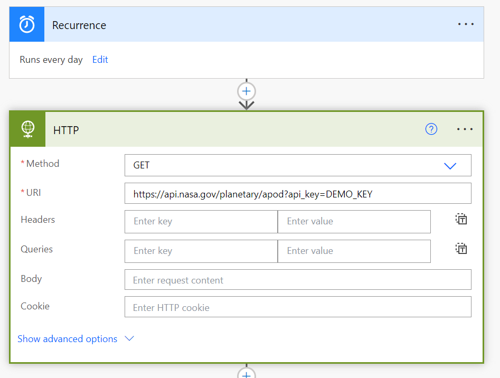Click the Recurrence clock icon
This screenshot has width=500, height=378.
pyautogui.click(x=27, y=25)
